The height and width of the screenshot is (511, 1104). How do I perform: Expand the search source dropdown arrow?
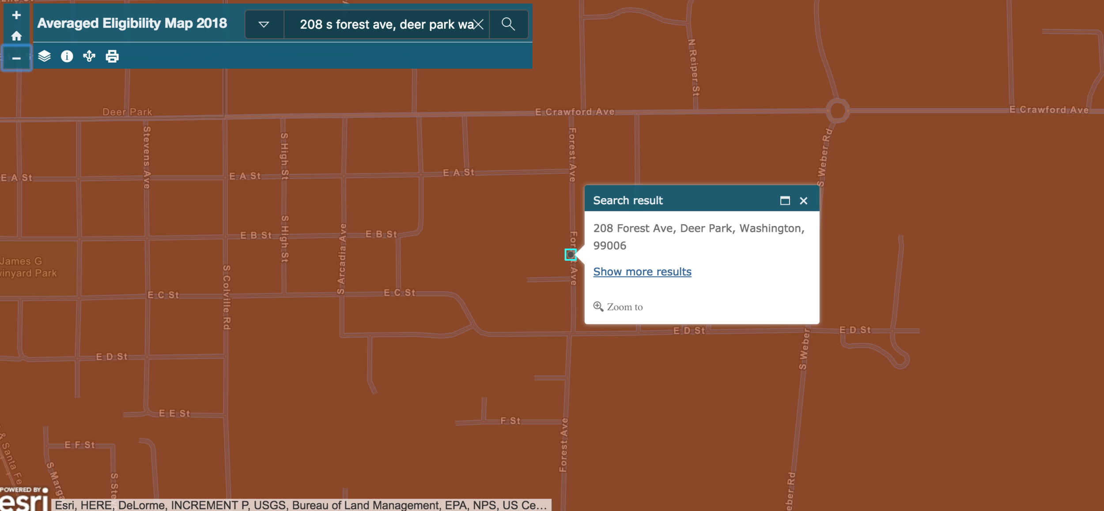(264, 24)
